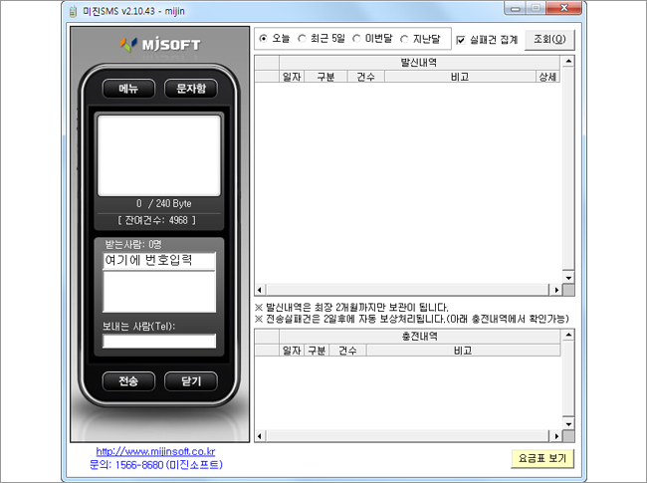Screen dimensions: 647x483
Task: Click 발신내역 table right scroll arrow
Action: pos(556,290)
